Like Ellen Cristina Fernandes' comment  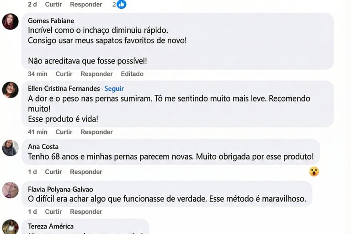[64, 132]
